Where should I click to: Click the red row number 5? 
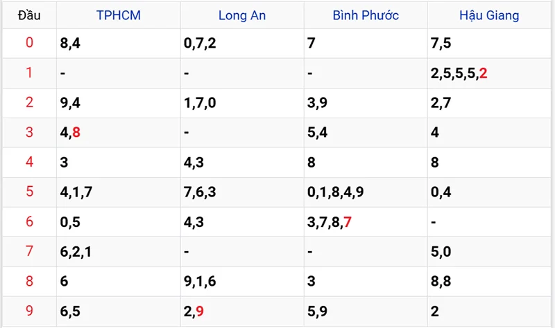[28, 192]
